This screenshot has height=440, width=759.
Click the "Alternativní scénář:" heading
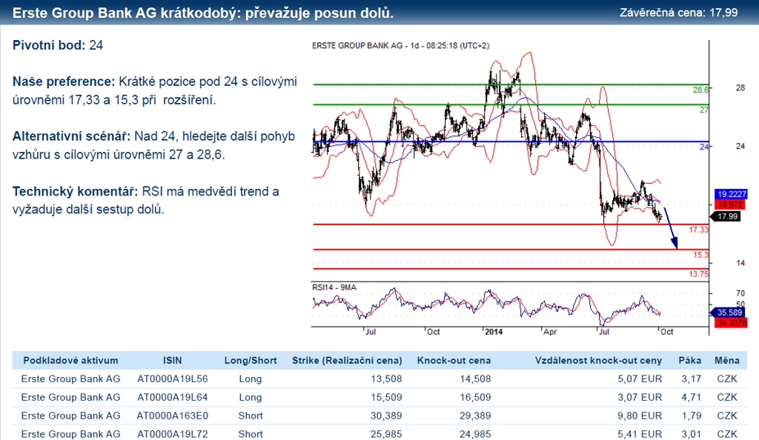72,136
